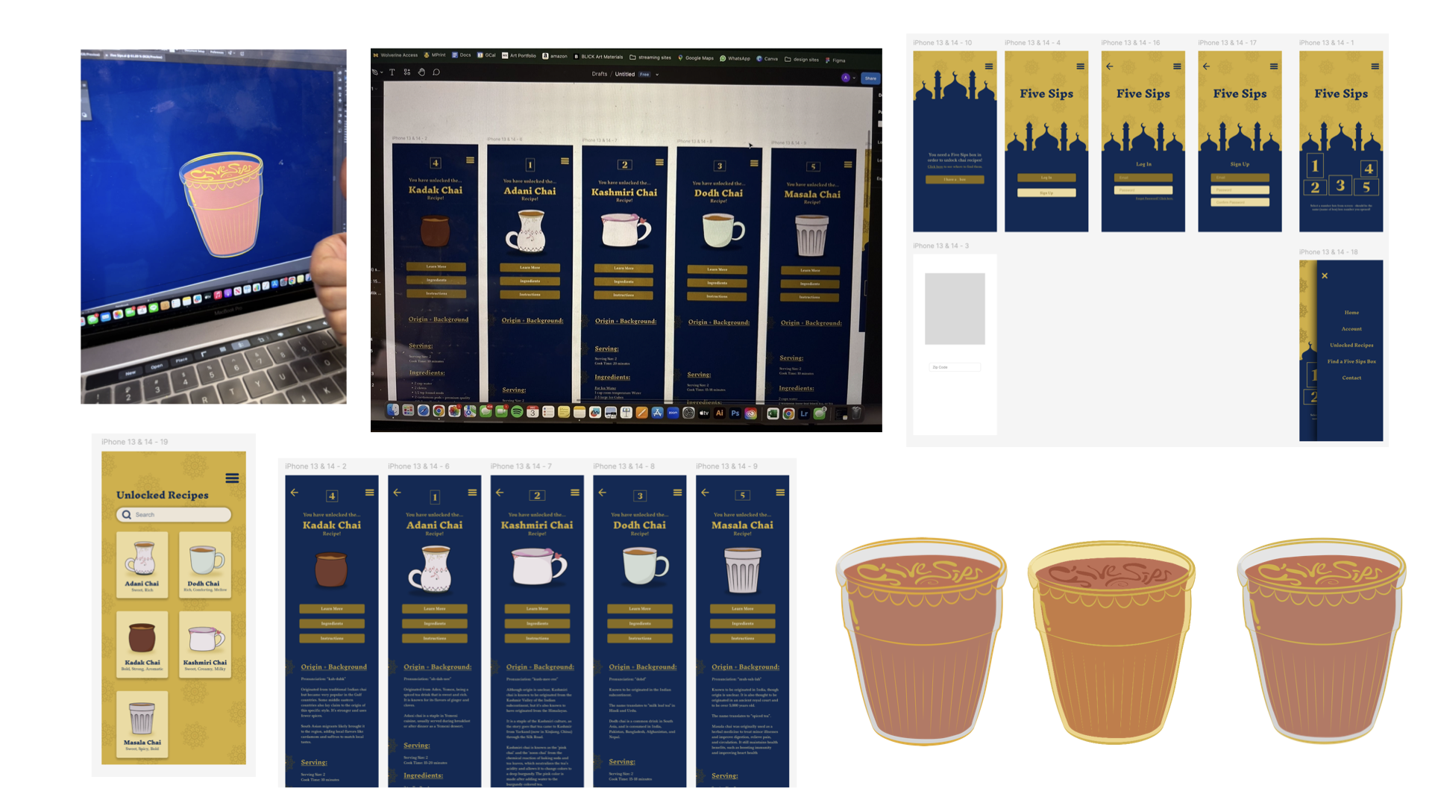Screen dimensions: 1432x806
Task: Open the Resources components tool icon
Action: (x=407, y=72)
